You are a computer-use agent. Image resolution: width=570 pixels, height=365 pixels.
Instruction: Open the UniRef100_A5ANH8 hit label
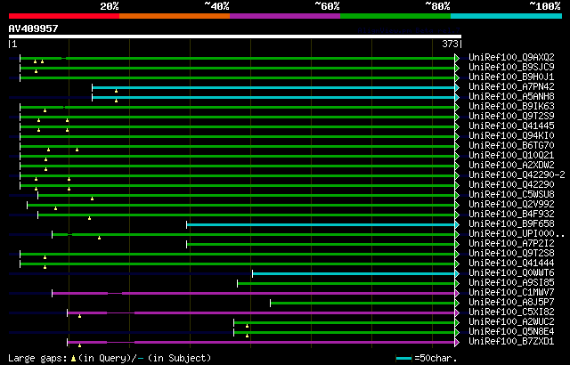(x=511, y=97)
